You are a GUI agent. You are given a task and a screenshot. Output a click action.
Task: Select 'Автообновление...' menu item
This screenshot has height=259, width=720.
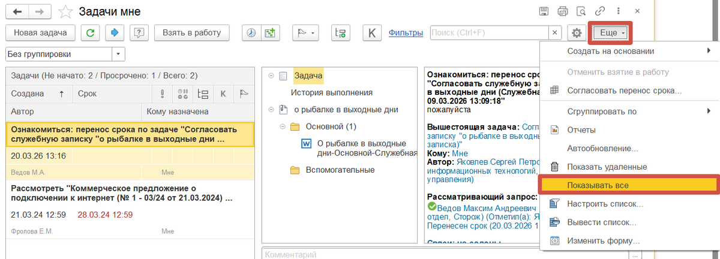coord(602,148)
